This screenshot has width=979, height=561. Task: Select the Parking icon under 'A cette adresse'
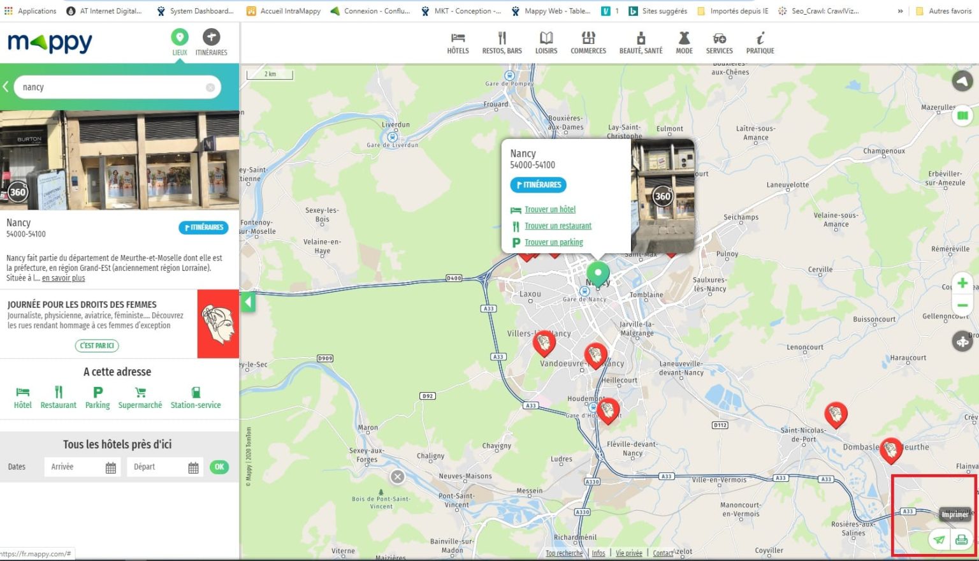(x=97, y=397)
